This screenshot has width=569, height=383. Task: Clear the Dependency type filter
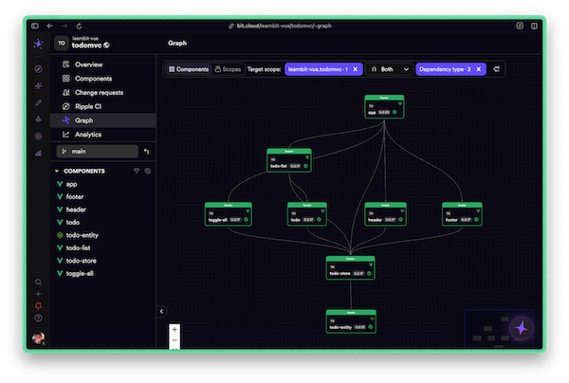click(x=479, y=69)
